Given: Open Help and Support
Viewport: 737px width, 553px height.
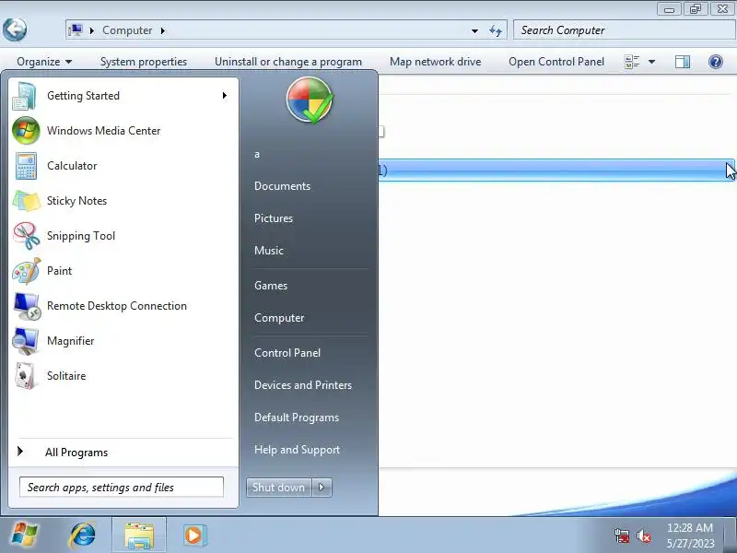Looking at the screenshot, I should 297,450.
